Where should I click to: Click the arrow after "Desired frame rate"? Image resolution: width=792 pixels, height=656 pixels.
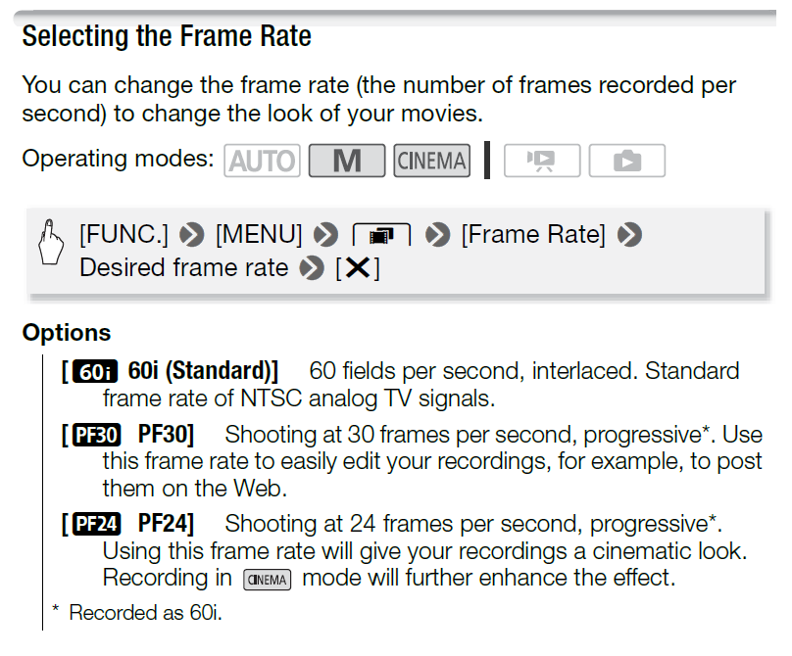coord(312,268)
